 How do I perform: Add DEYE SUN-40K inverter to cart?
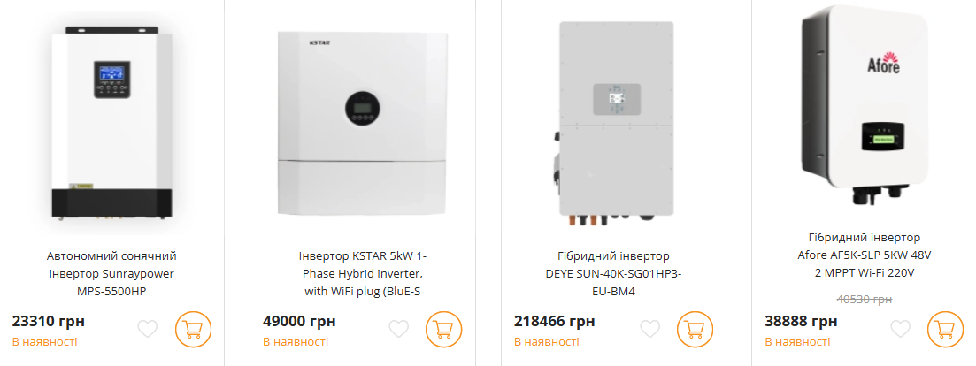click(x=695, y=329)
